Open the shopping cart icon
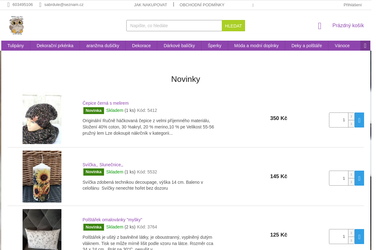This screenshot has height=250, width=376. [320, 26]
